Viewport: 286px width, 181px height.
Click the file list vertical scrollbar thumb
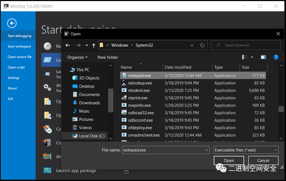point(281,109)
